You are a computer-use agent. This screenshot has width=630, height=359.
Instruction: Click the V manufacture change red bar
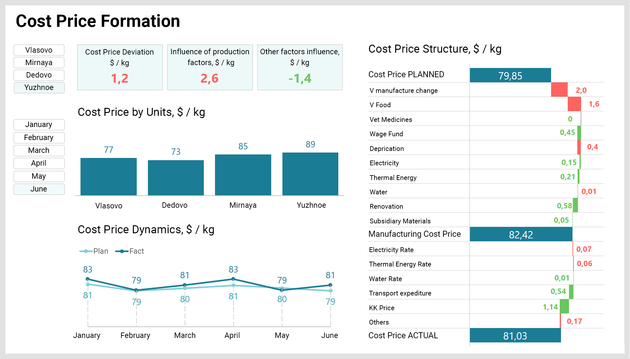pyautogui.click(x=559, y=90)
